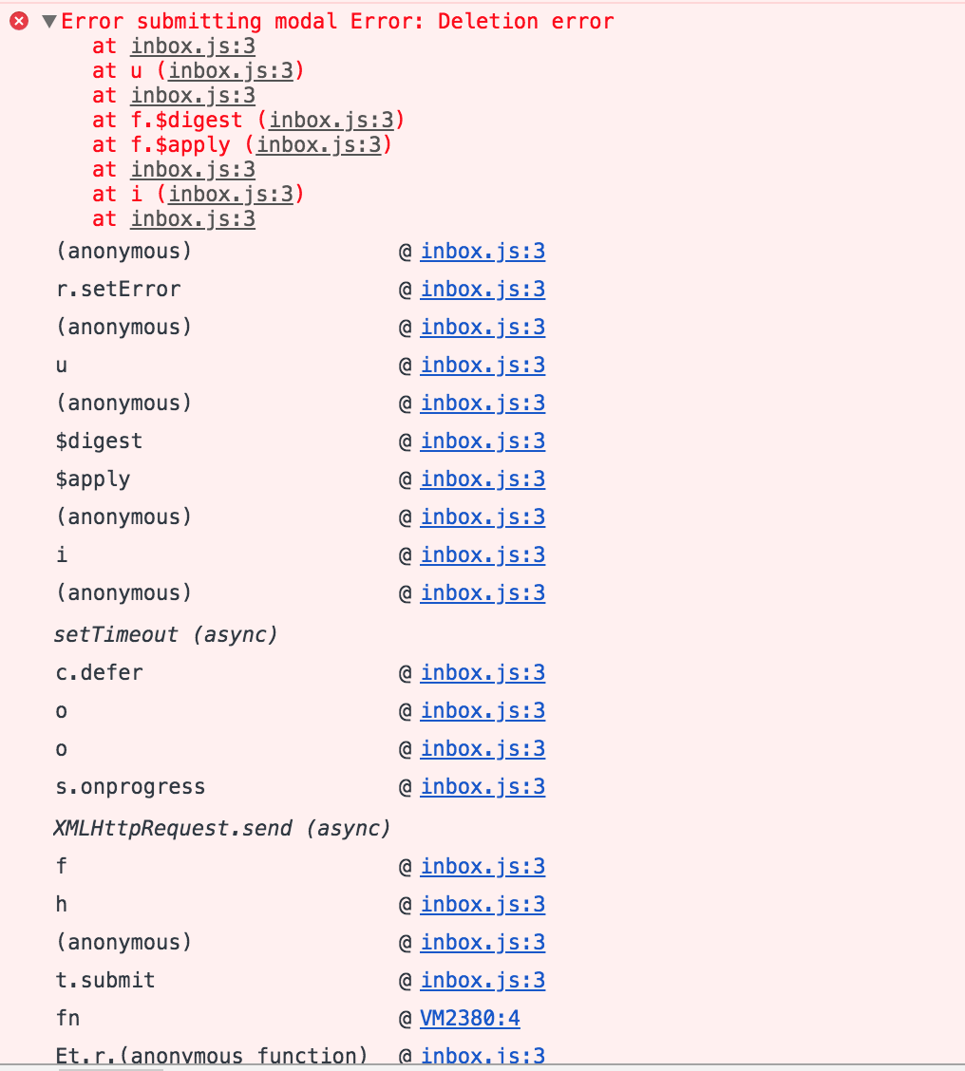Open source link for s.onprogress frame

(482, 787)
